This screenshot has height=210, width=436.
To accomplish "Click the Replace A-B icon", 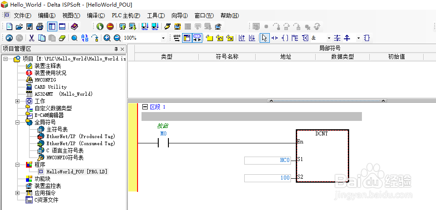I will click(85, 38).
